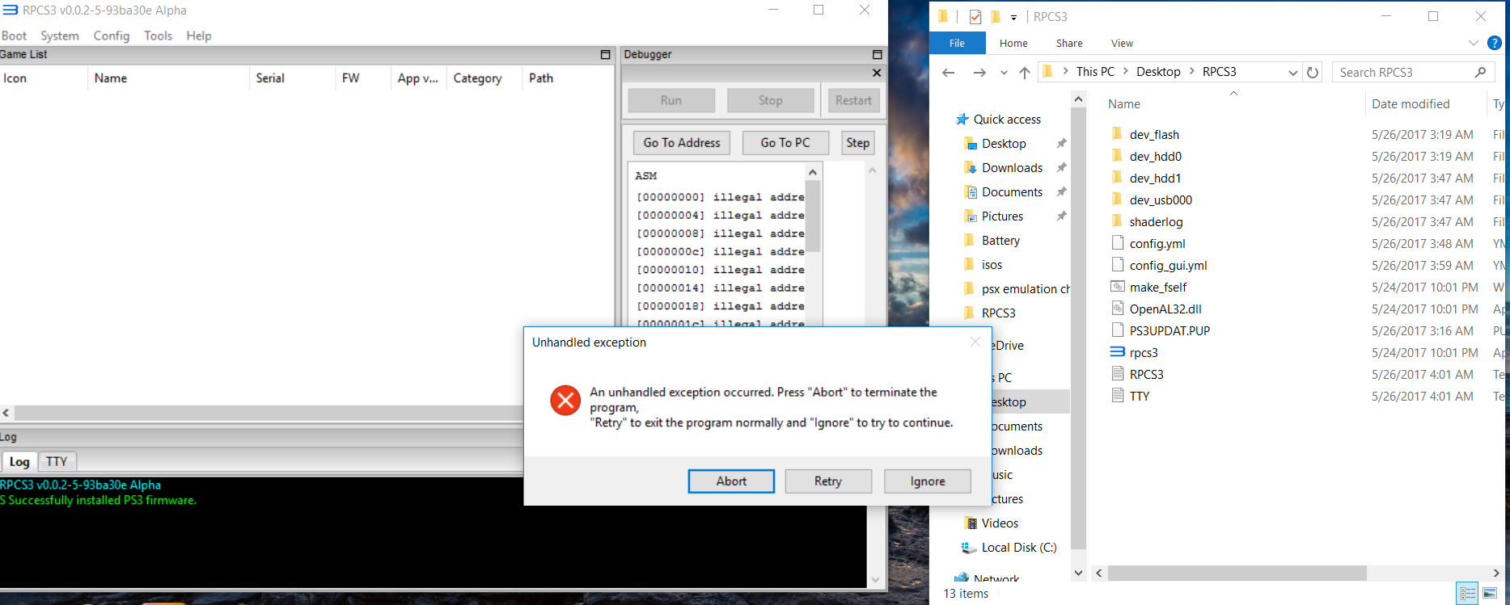This screenshot has width=1510, height=605.
Task: Open the Tools menu in RPCS3
Action: (158, 36)
